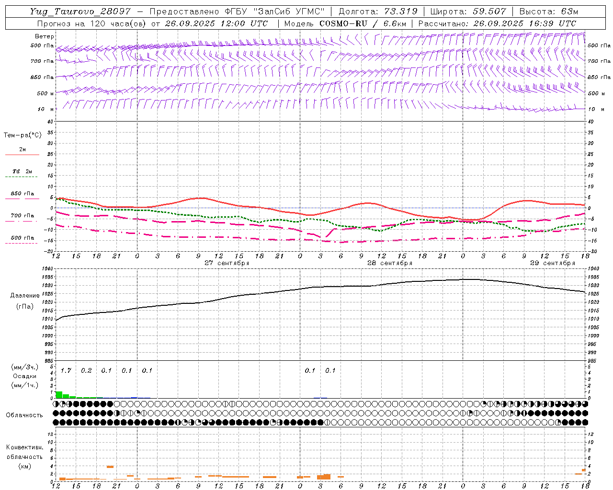Click the station name Yug_Taurovo_28097
613x490 pixels.
(81, 11)
